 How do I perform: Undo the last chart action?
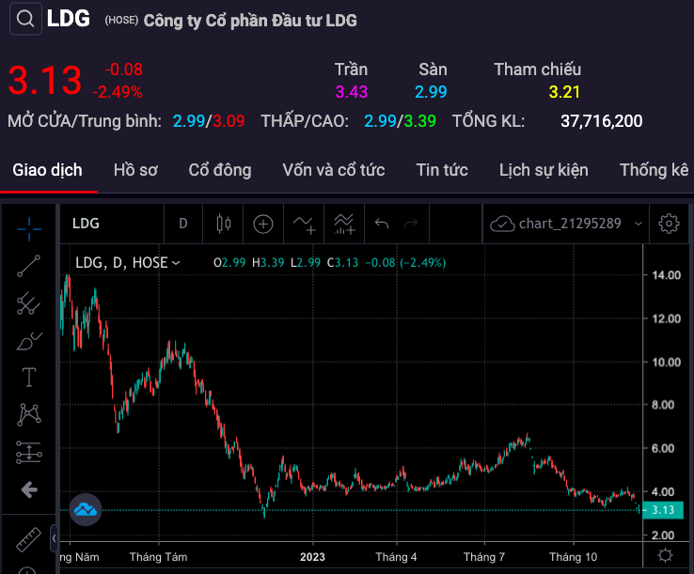[381, 224]
